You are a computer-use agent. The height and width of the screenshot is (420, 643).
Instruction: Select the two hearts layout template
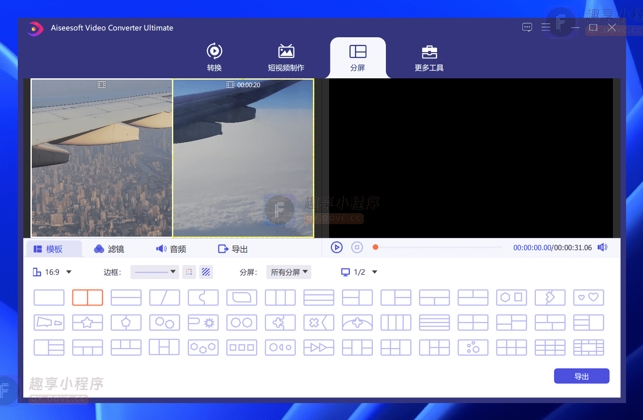(589, 298)
